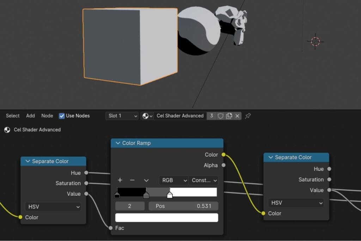Open the Add menu
This screenshot has height=241, width=361.
pos(30,116)
